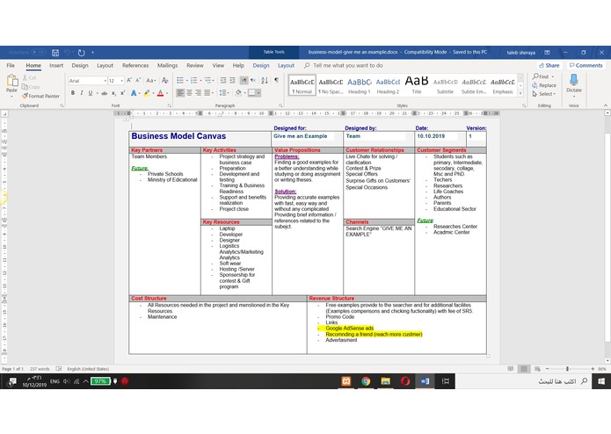Screen dimensions: 611x434
Task: Click the Shading paint bucket icon
Action: [238, 93]
